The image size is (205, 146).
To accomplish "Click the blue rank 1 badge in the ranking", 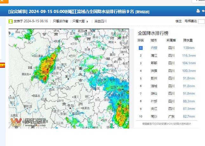I will (x=141, y=48).
